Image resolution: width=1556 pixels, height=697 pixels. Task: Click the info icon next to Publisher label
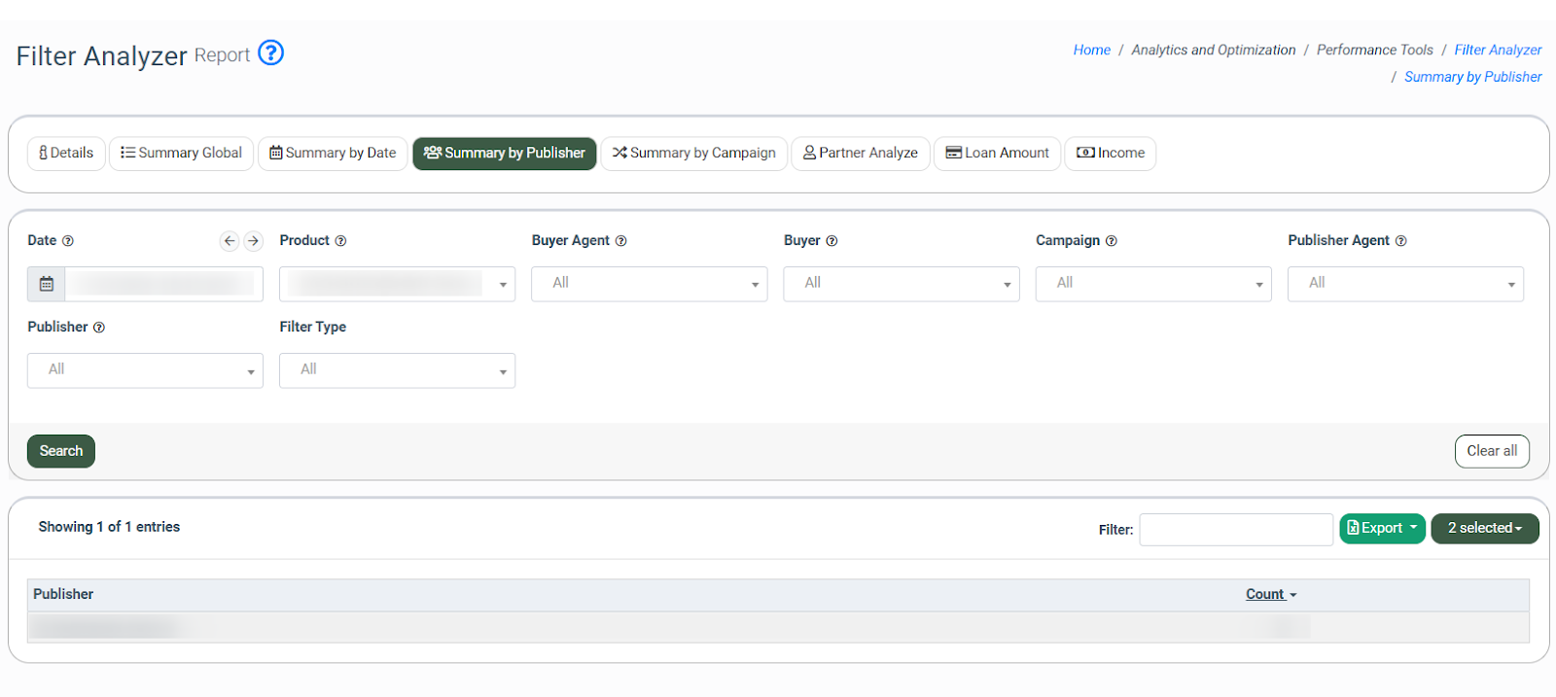pyautogui.click(x=99, y=328)
